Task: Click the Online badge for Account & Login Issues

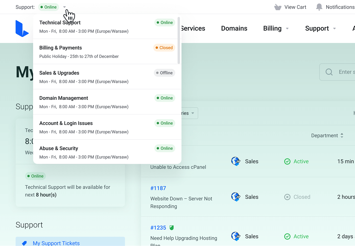Action: [x=165, y=123]
